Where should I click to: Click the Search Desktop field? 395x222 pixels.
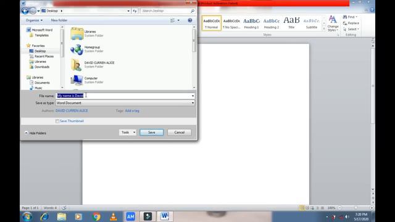pos(165,11)
